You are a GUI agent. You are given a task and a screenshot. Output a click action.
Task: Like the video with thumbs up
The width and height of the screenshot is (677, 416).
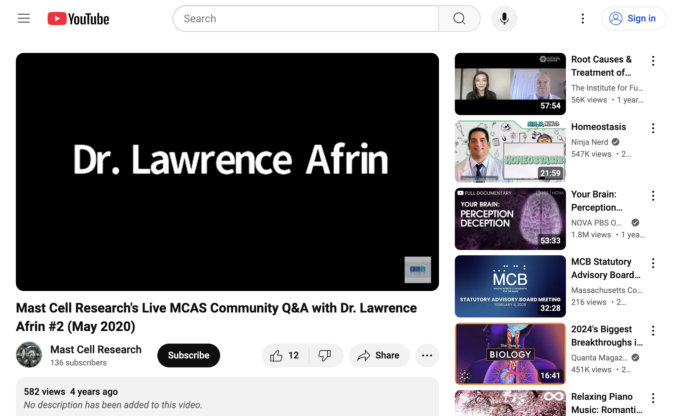(x=285, y=355)
